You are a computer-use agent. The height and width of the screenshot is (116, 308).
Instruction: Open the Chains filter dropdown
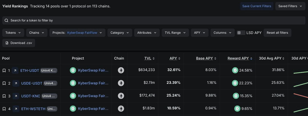pyautogui.click(x=37, y=33)
